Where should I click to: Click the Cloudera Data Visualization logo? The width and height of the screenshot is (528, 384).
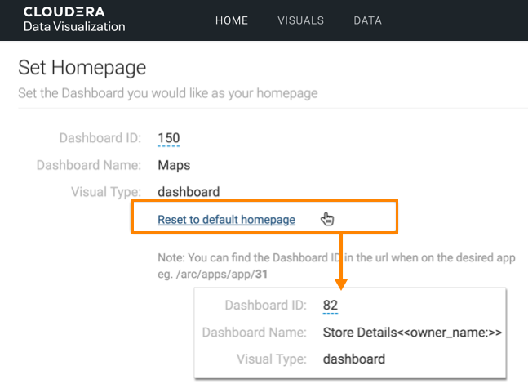point(74,20)
